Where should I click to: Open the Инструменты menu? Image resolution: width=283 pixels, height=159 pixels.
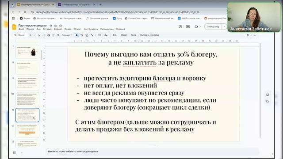point(91,29)
